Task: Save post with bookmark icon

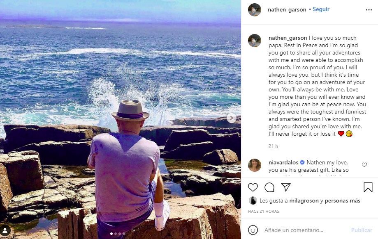Action: point(368,187)
